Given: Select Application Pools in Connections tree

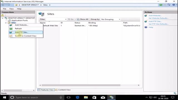Looking at the screenshot, I should (x=19, y=20).
